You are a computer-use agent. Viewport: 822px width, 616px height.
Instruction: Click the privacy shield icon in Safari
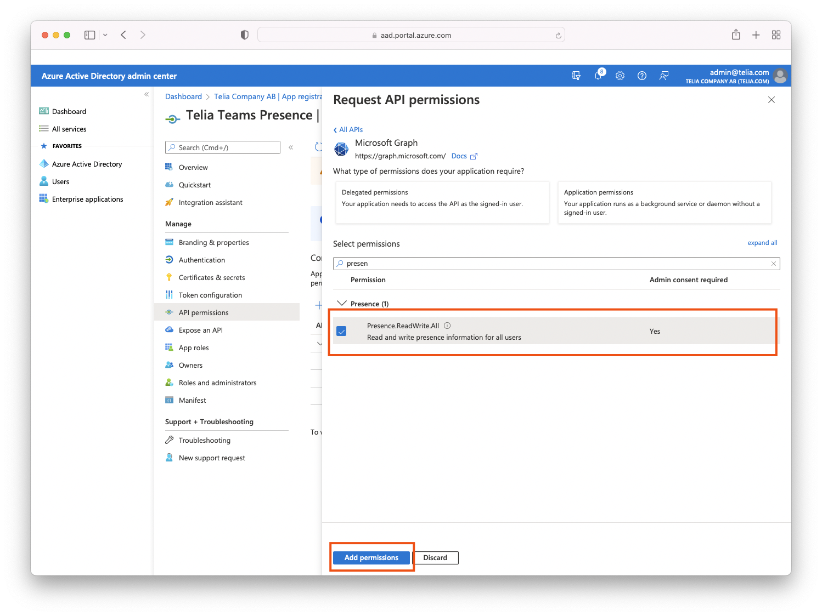[244, 35]
